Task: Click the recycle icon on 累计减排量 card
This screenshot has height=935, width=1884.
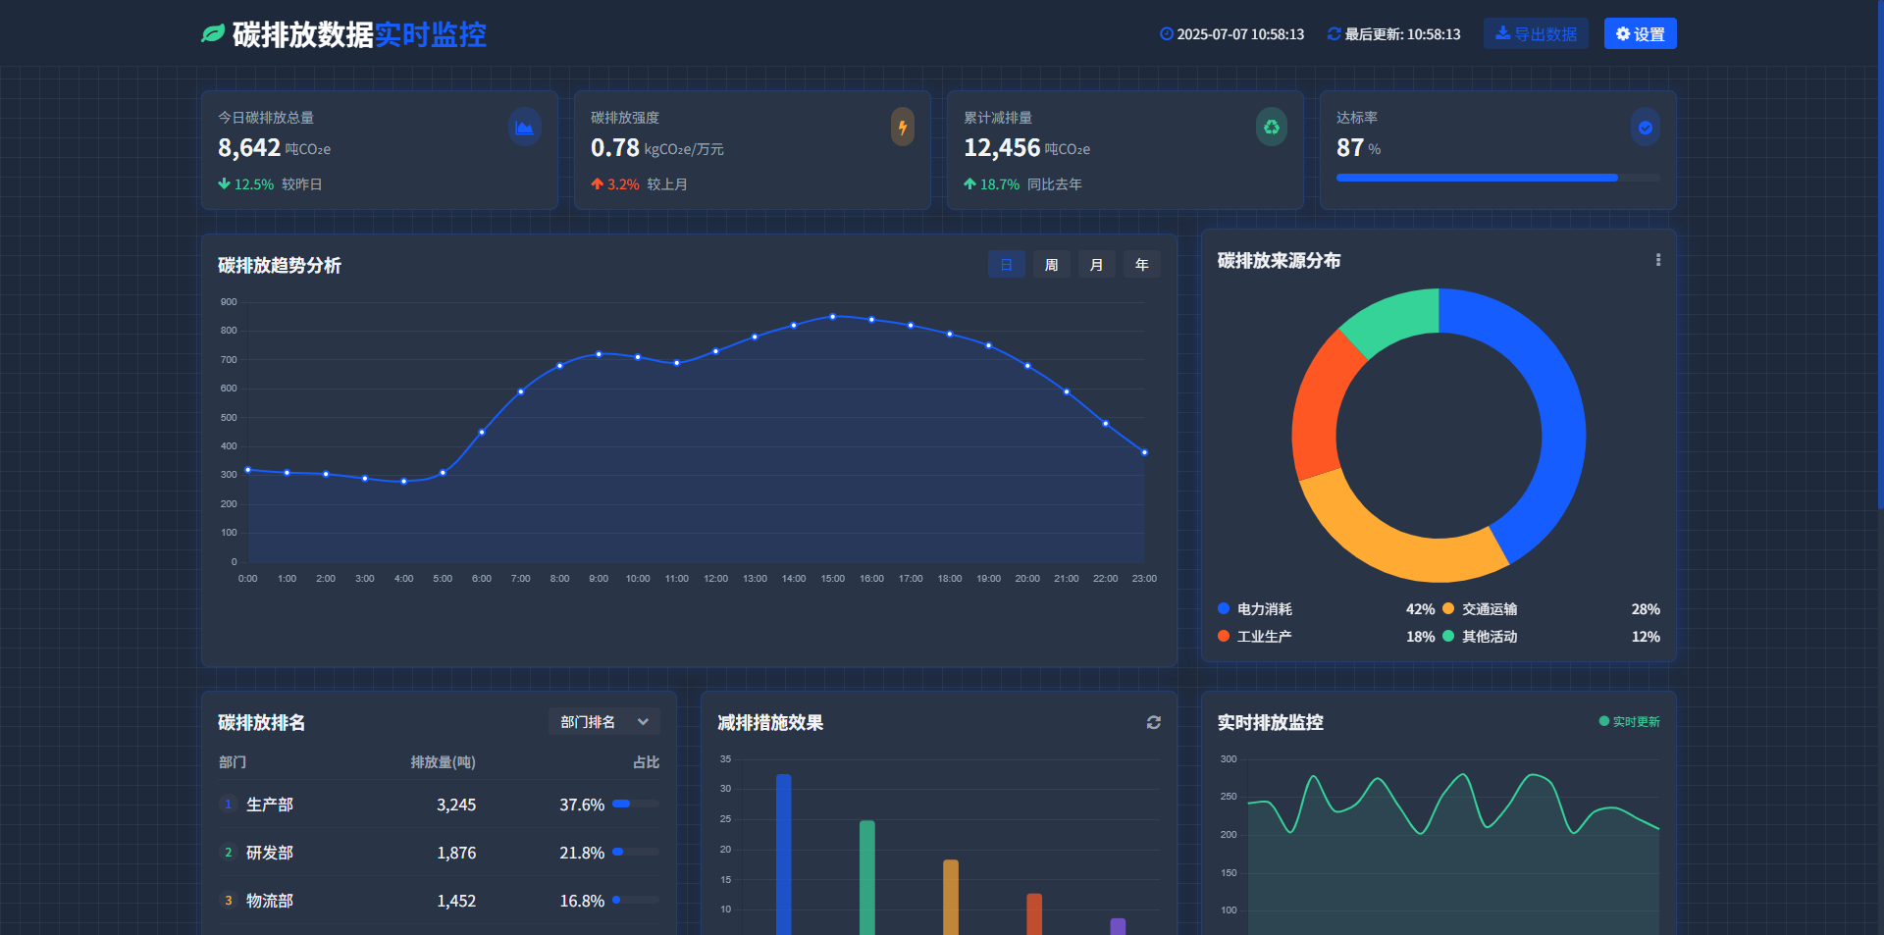Action: [1272, 127]
